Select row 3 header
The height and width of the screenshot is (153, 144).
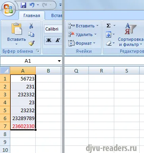point(5,94)
